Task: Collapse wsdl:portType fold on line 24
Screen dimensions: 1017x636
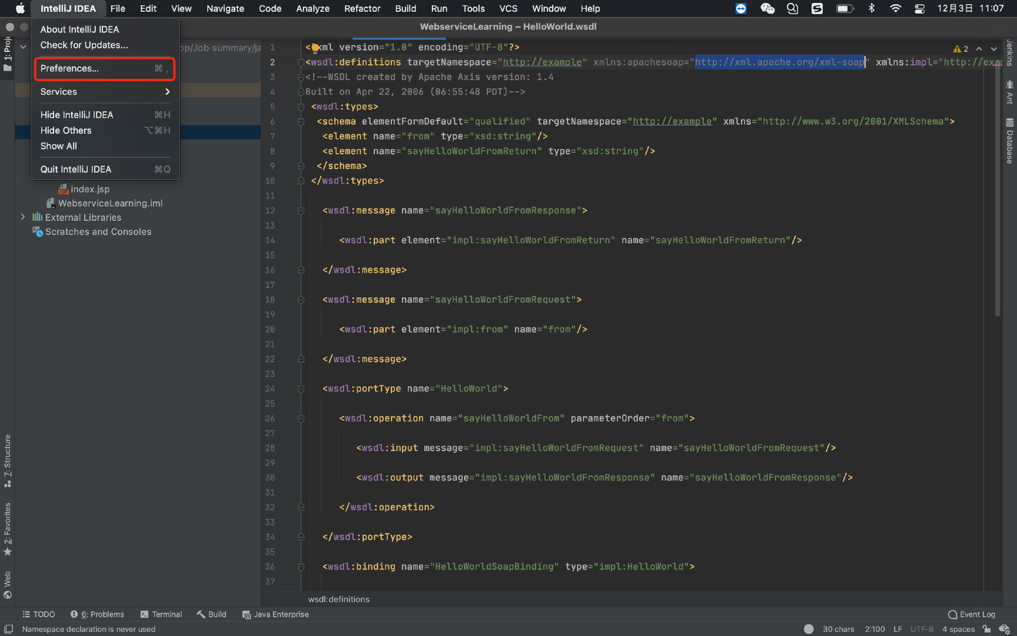Action: (301, 389)
